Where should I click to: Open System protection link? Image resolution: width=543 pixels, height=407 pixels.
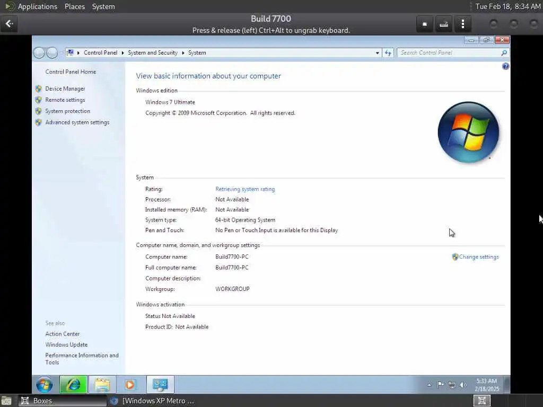click(67, 111)
